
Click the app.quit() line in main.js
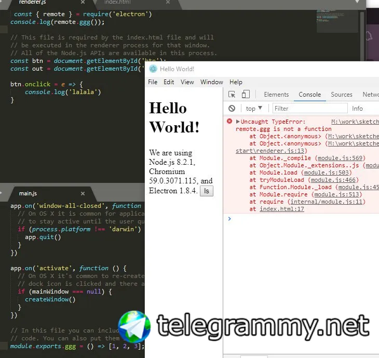[x=43, y=237]
